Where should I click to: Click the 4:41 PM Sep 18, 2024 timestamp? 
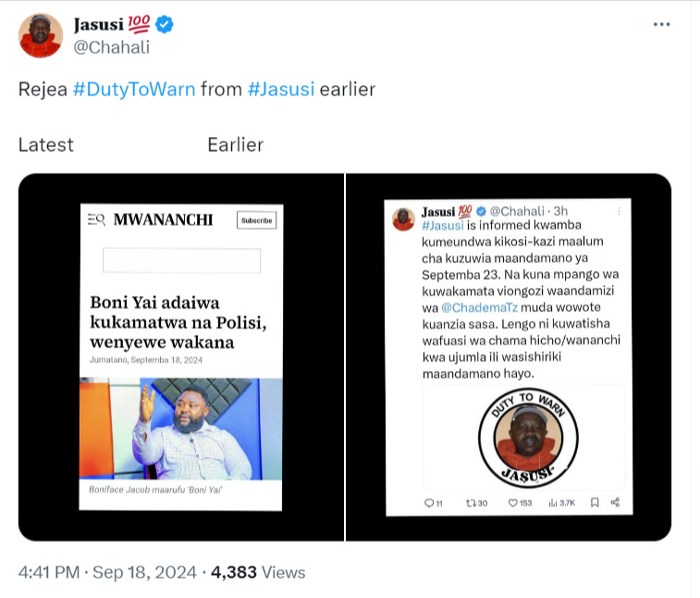107,572
